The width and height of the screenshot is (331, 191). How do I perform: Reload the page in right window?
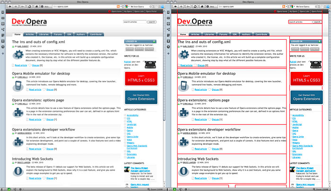click(195, 7)
